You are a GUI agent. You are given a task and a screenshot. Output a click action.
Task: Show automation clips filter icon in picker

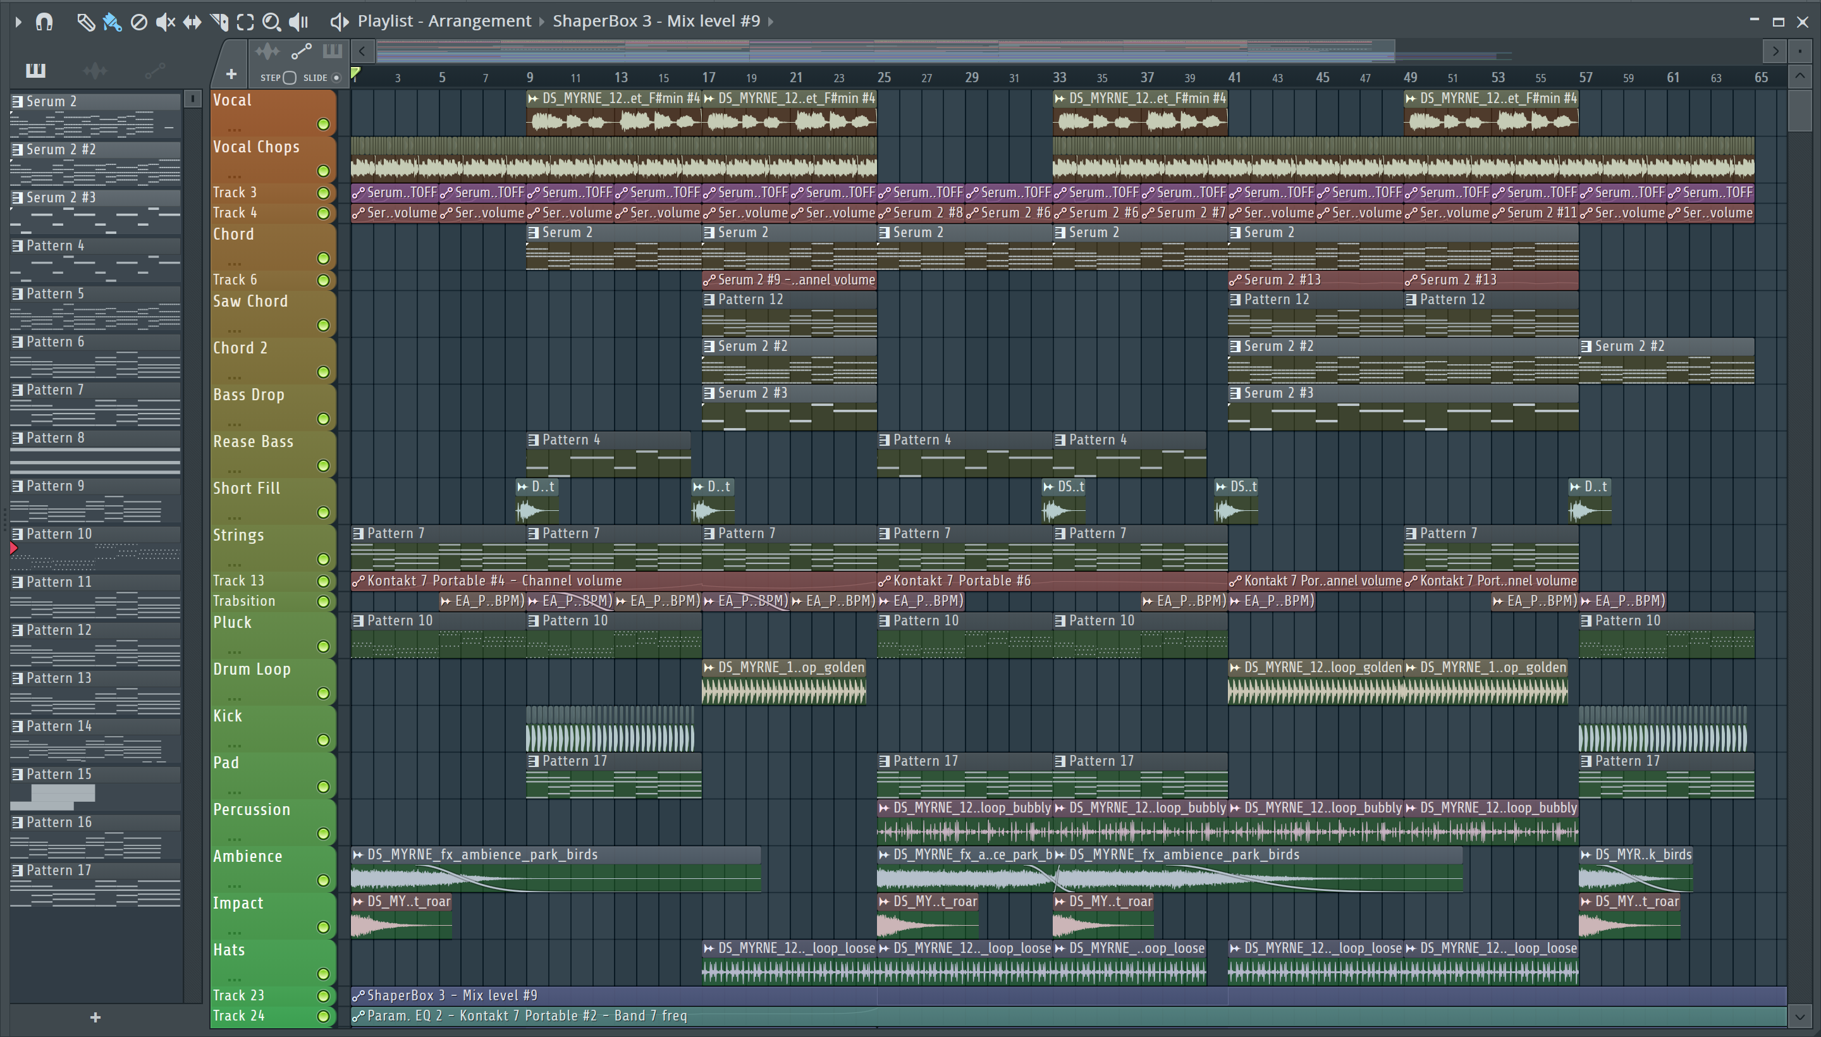(x=154, y=70)
